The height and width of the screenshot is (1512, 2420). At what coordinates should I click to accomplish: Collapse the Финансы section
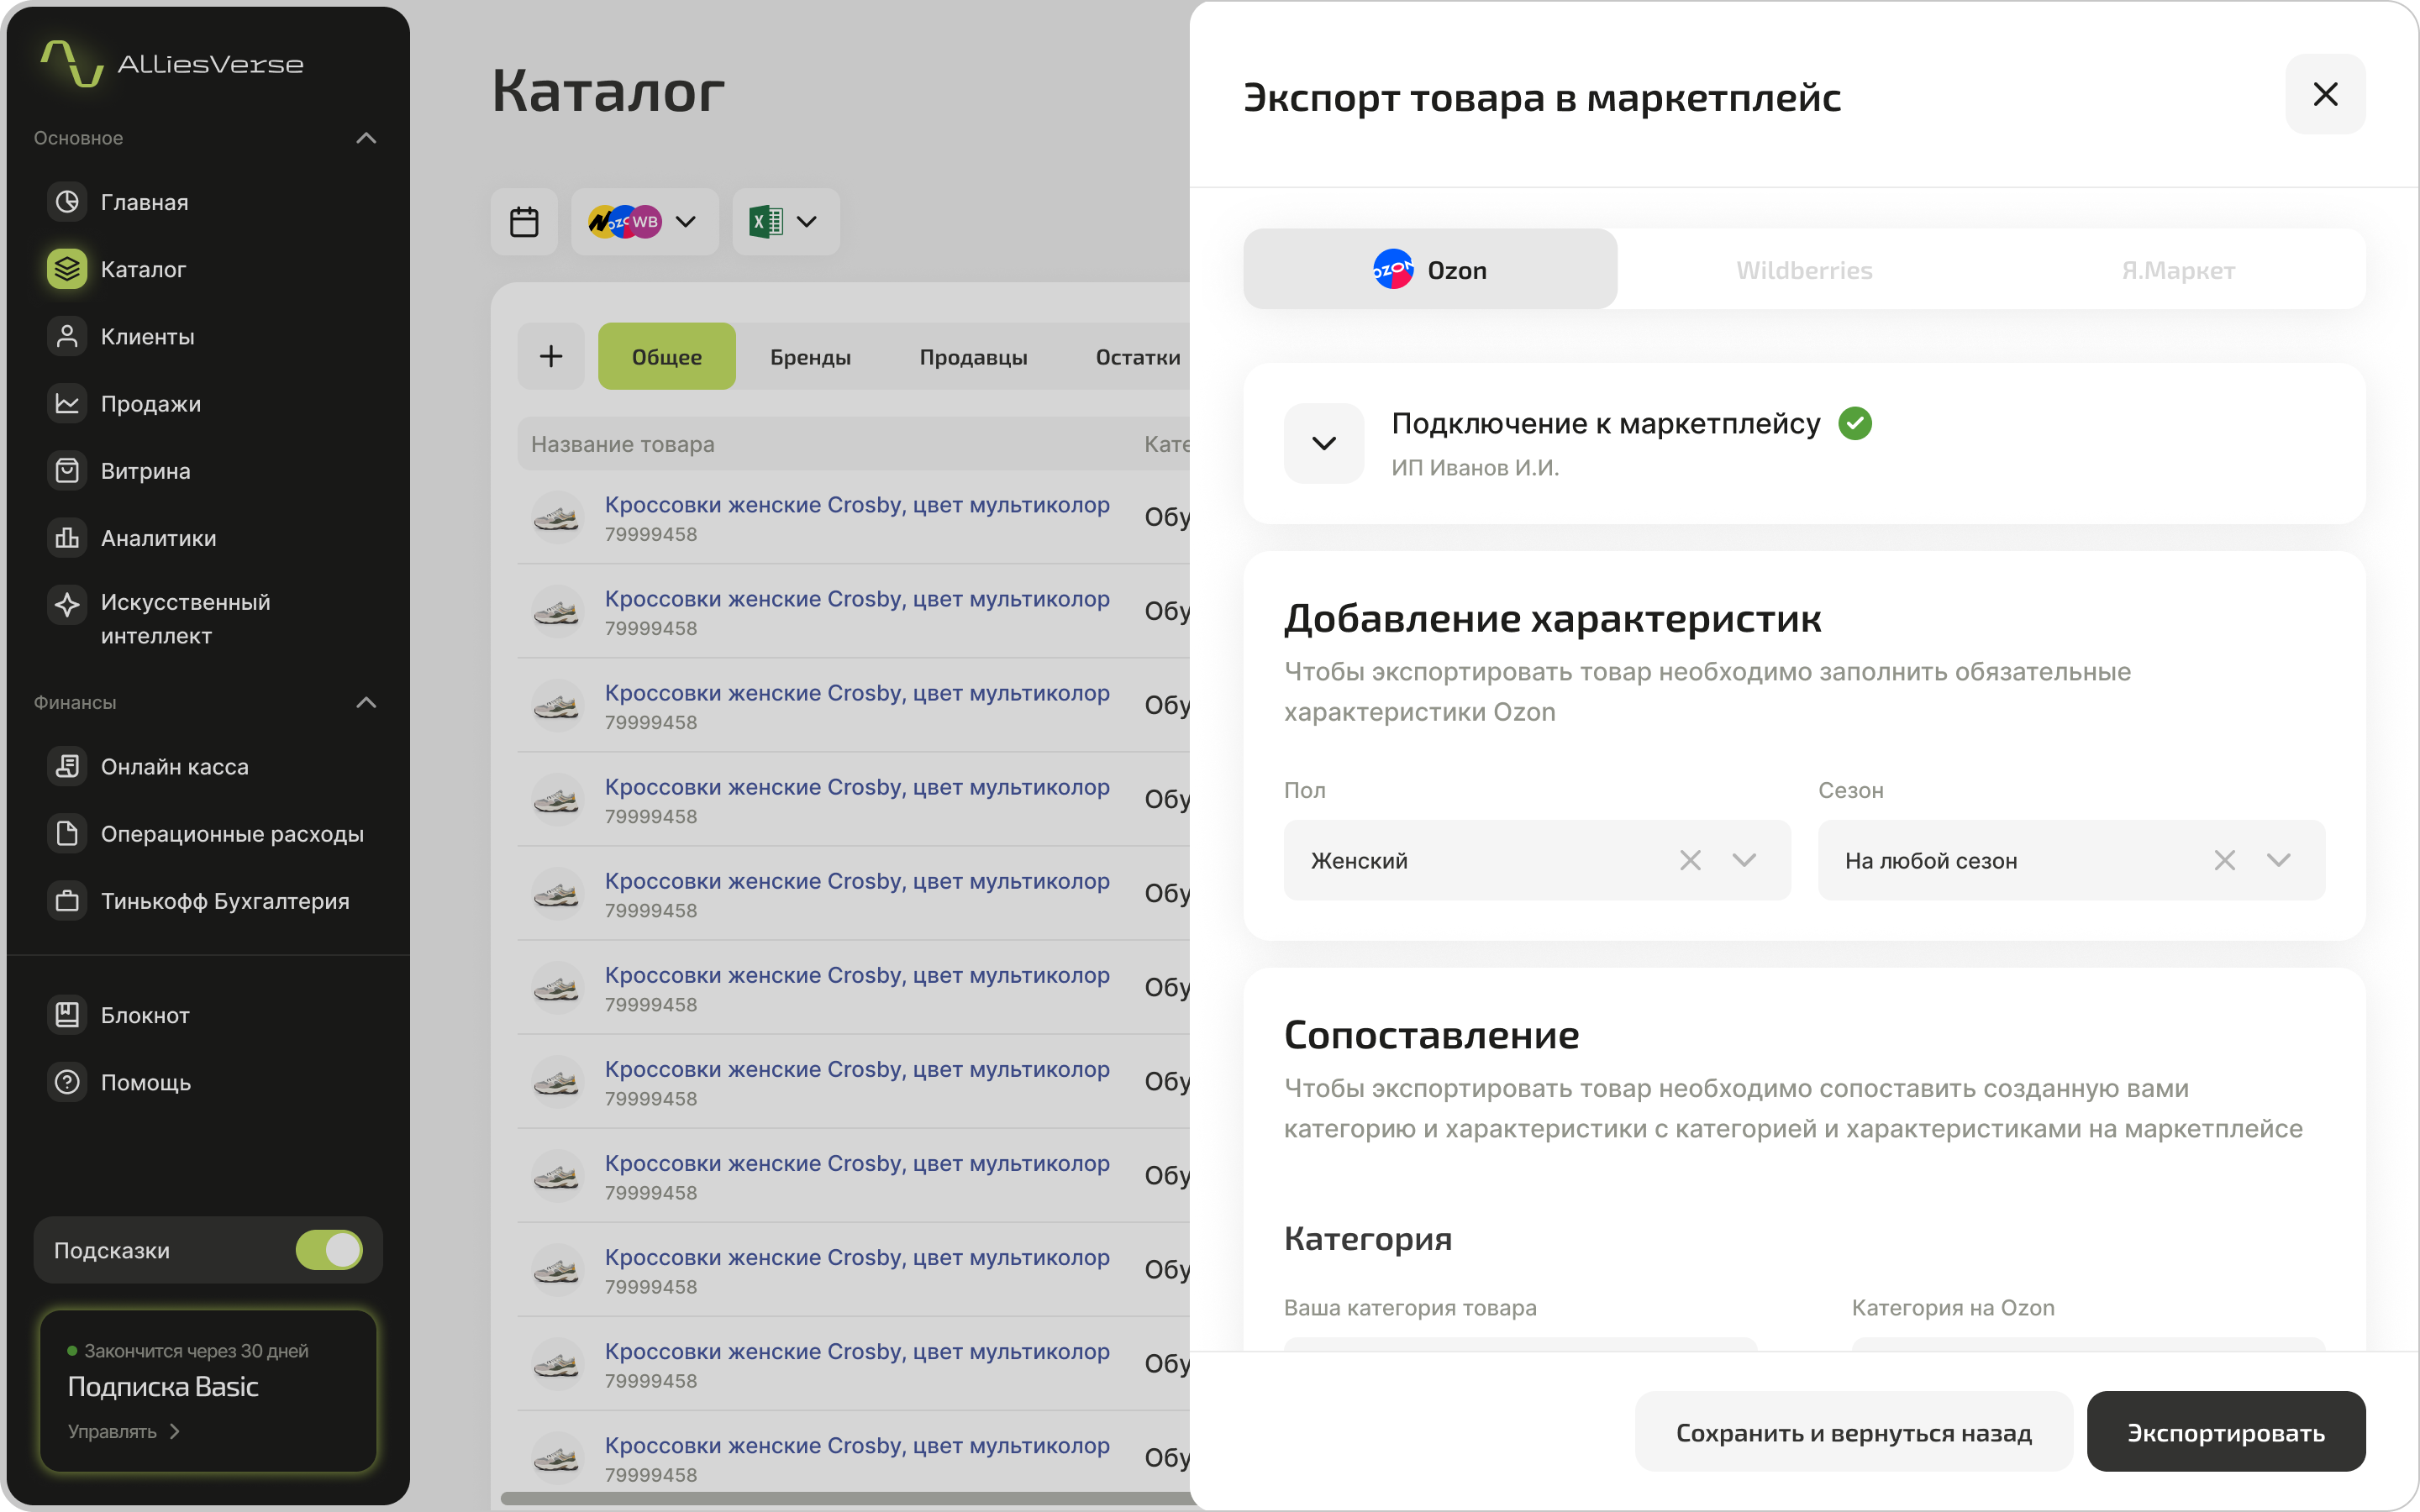coord(366,702)
